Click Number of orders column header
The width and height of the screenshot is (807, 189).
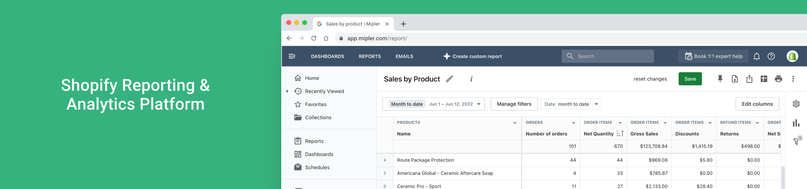point(546,134)
